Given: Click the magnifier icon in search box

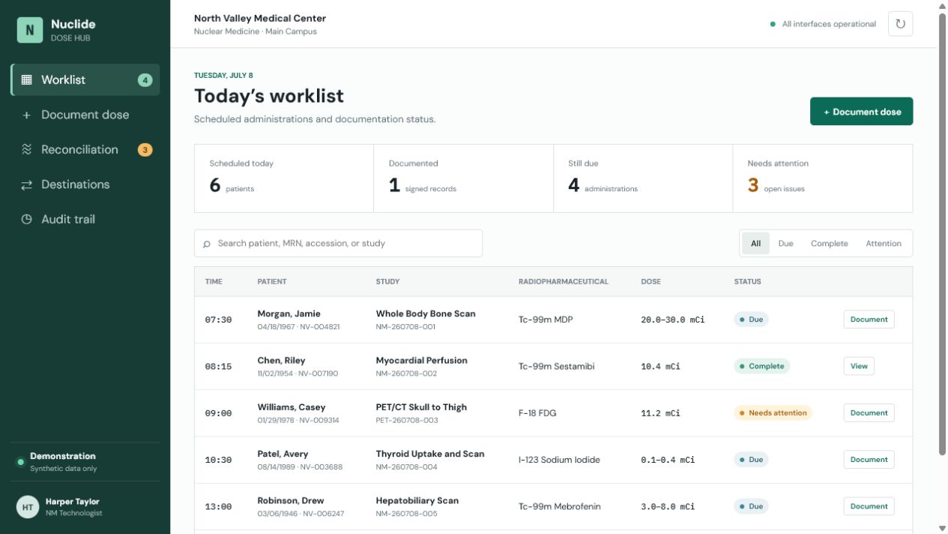Looking at the screenshot, I should (207, 244).
